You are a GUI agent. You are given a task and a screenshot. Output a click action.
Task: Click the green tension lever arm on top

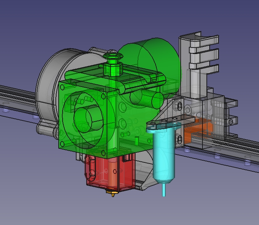coord(143,79)
